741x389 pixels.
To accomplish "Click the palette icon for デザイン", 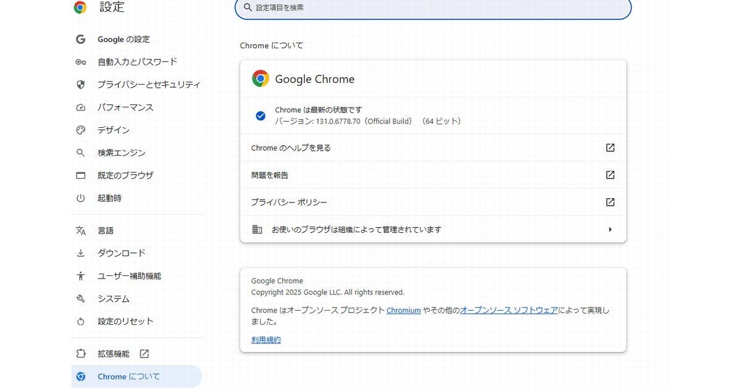I will click(x=80, y=130).
